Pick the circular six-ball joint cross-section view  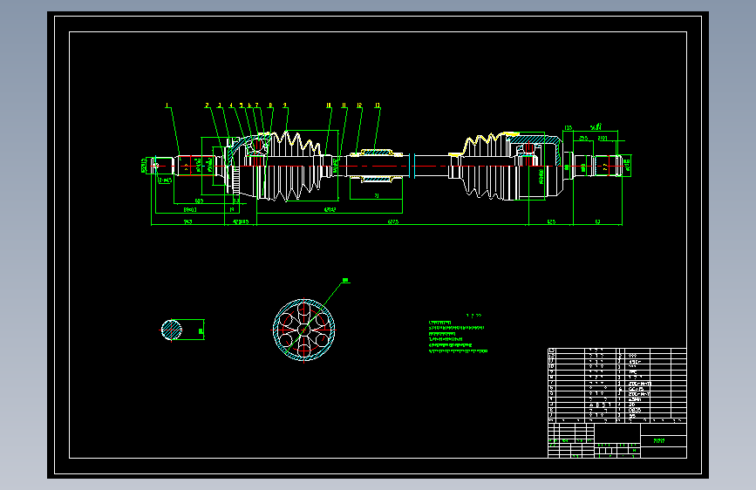303,330
